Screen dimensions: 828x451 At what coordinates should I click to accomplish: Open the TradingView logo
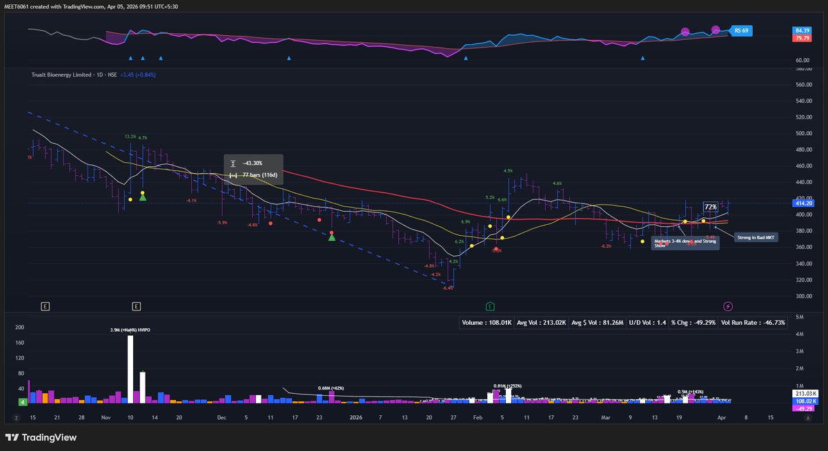coord(40,437)
